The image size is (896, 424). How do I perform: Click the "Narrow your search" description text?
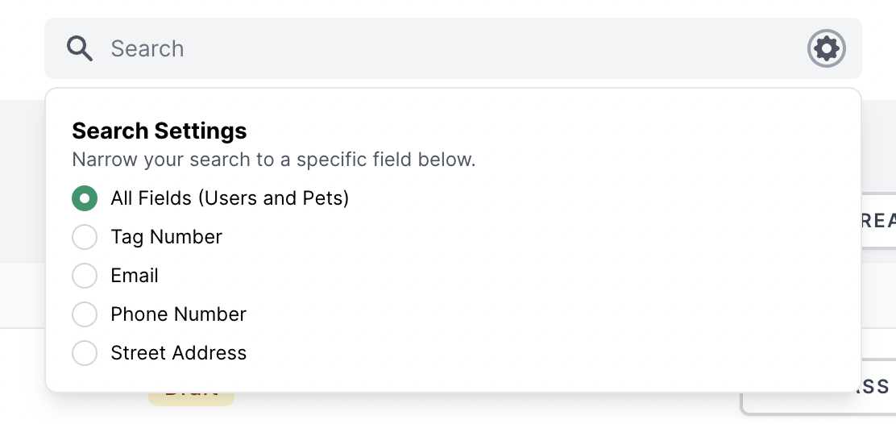(273, 160)
